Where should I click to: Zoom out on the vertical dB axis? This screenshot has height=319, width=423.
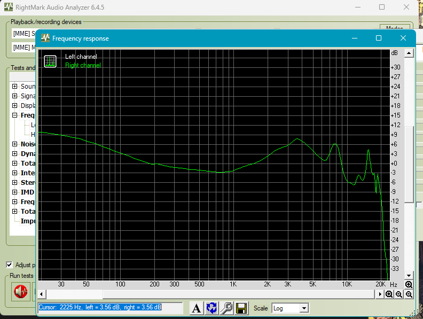[x=409, y=294]
